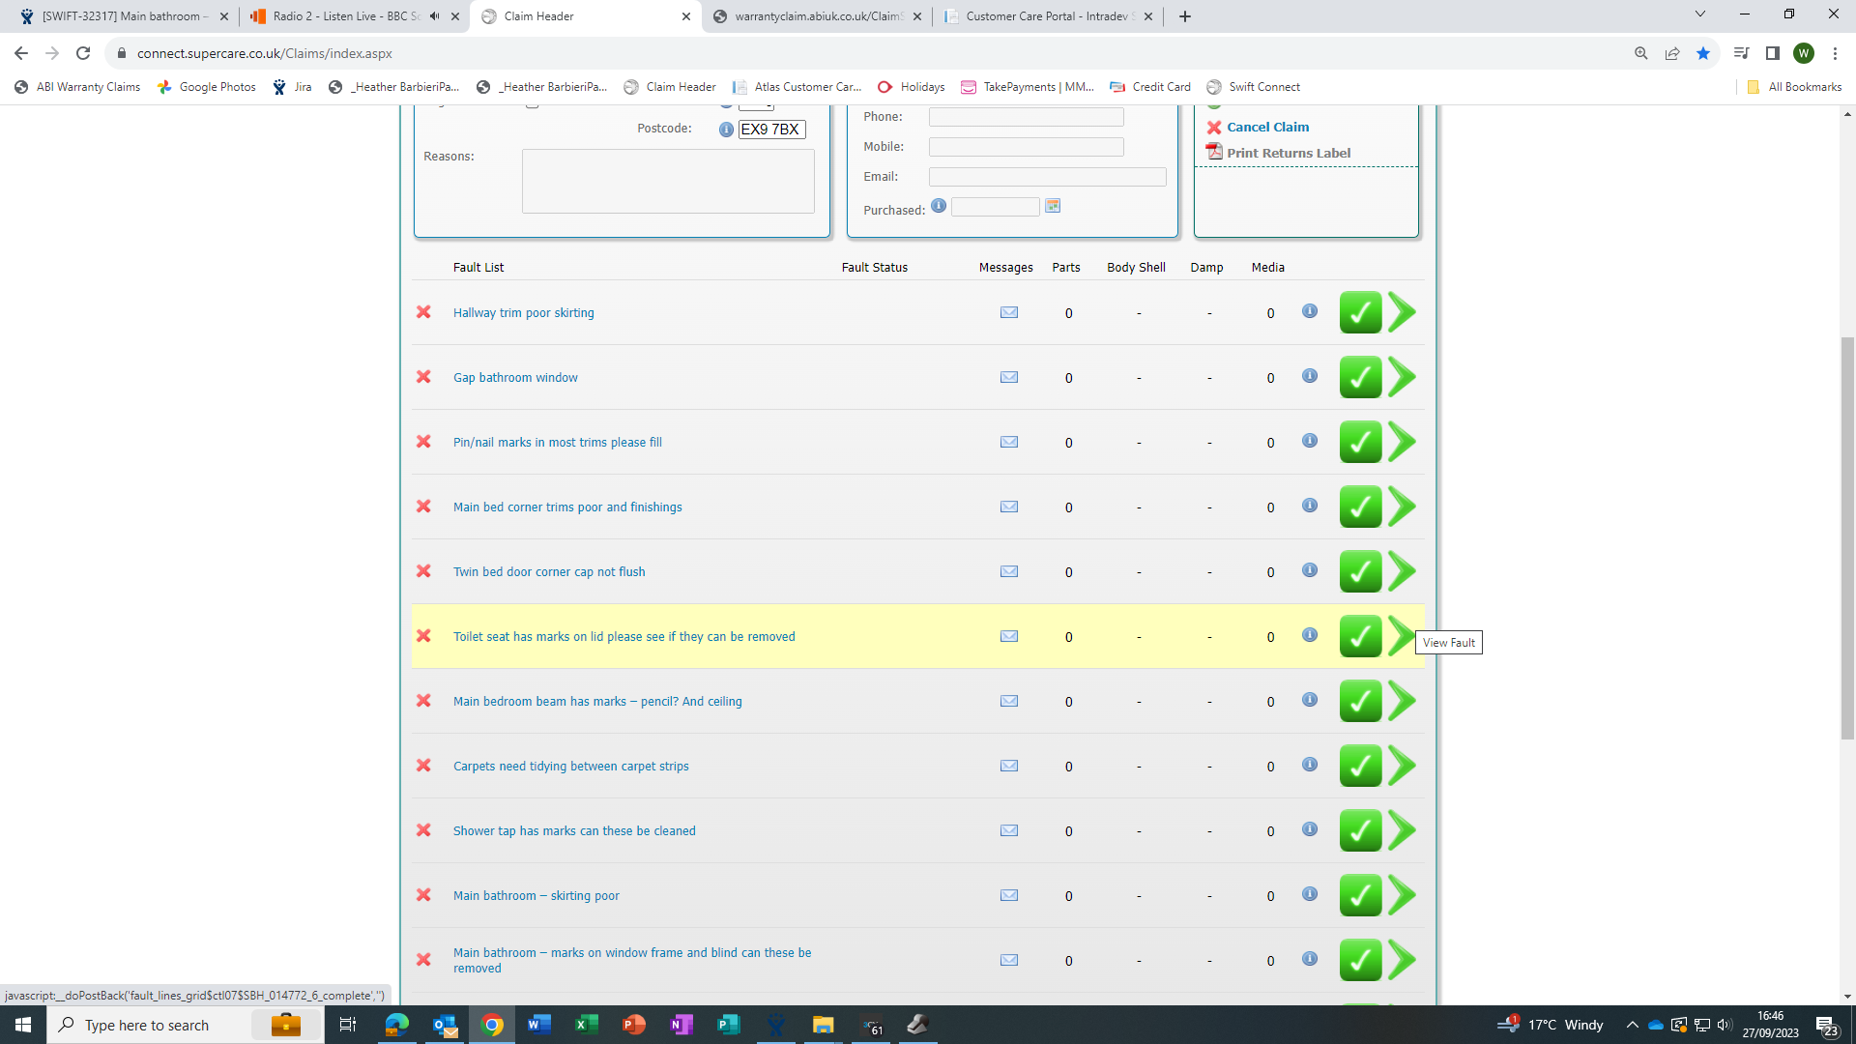Toggle Chrome side panel
This screenshot has height=1044, width=1856.
(1772, 53)
